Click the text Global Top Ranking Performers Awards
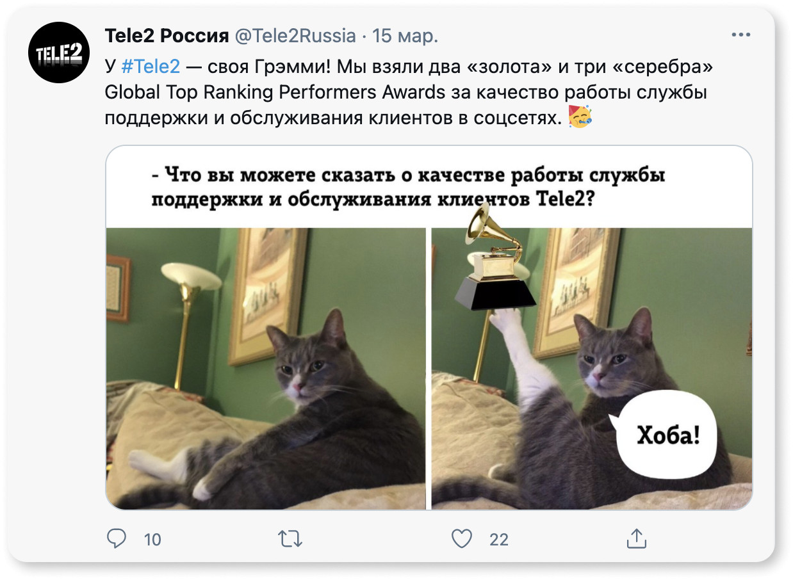 (275, 92)
